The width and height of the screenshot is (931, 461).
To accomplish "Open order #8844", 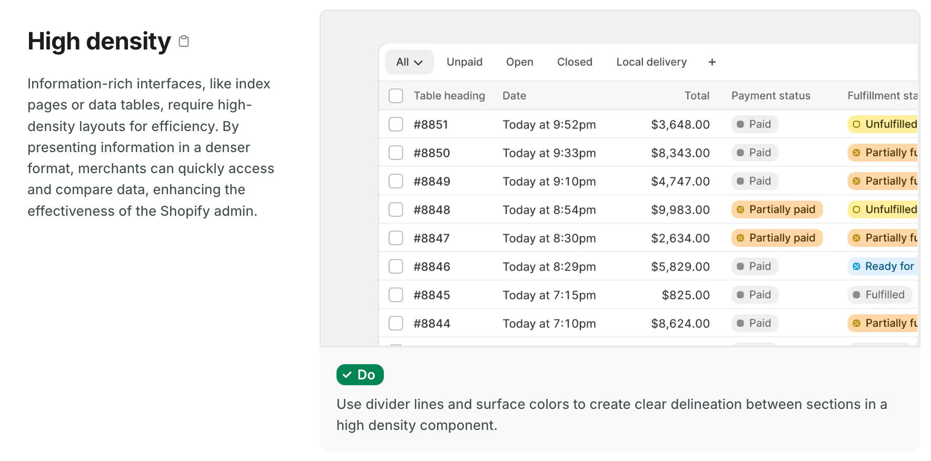I will [x=432, y=324].
